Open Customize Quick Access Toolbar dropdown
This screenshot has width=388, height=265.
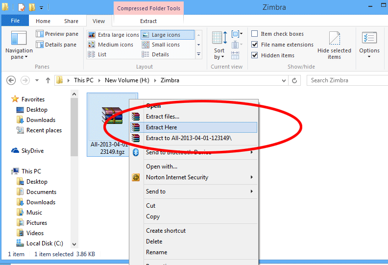click(x=41, y=8)
